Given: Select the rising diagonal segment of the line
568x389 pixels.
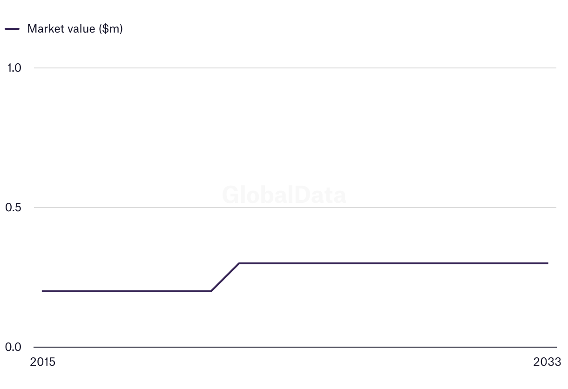Looking at the screenshot, I should point(225,277).
